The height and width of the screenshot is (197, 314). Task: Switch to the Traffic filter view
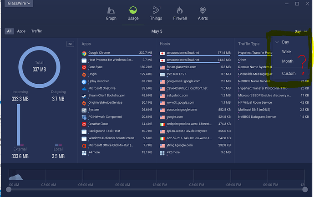point(36,31)
